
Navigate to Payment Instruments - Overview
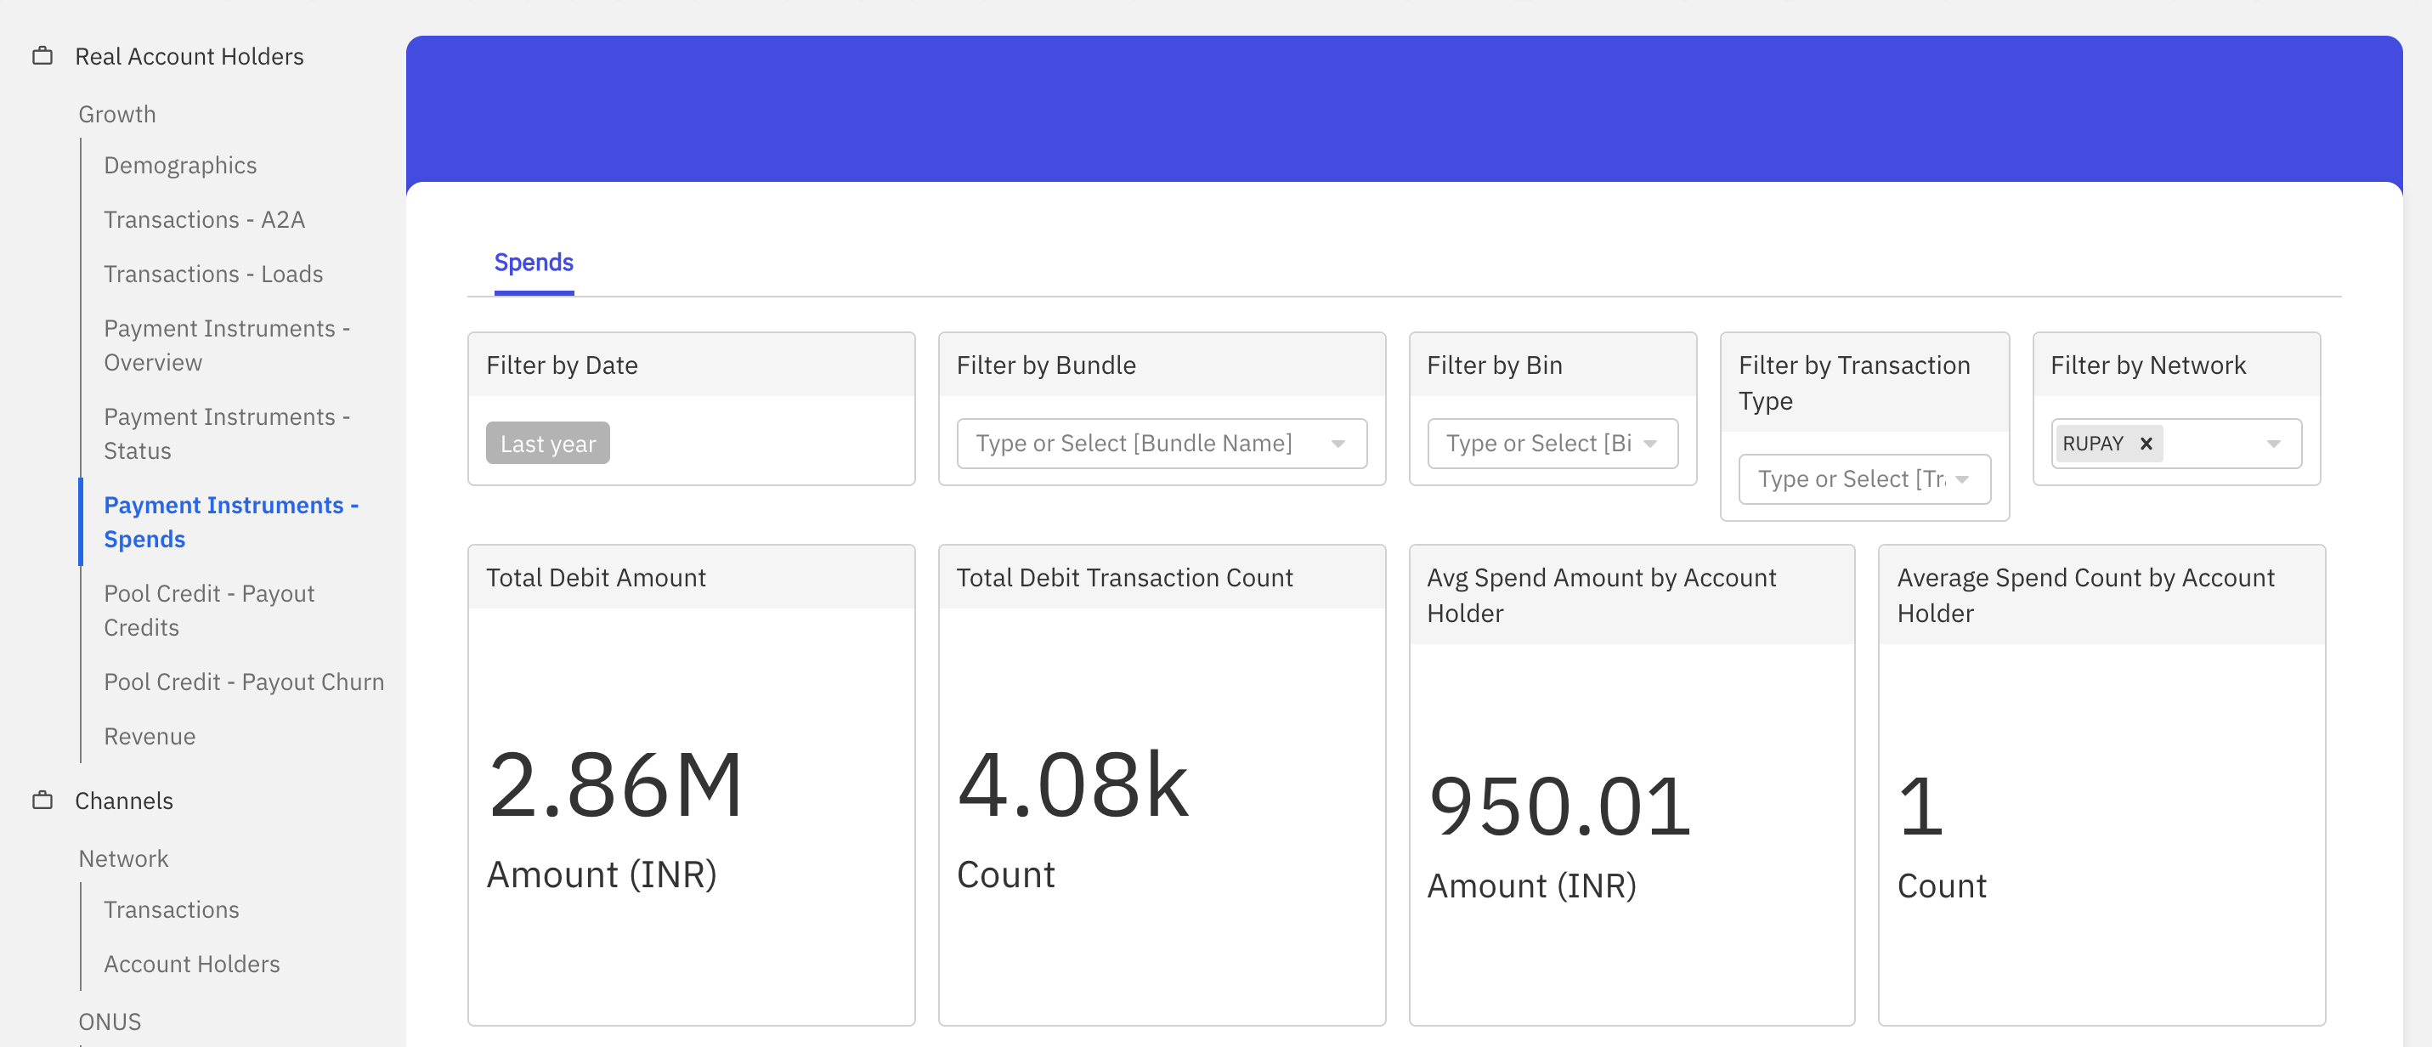coord(227,346)
